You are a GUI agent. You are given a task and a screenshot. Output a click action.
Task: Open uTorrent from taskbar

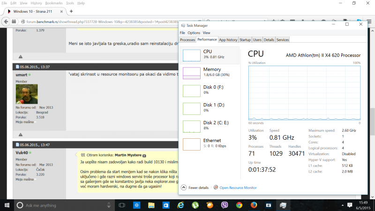(195, 205)
